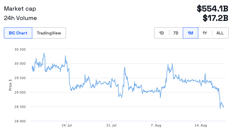Click the chart line peak above 30 000
234x135 pixels.
point(44,54)
